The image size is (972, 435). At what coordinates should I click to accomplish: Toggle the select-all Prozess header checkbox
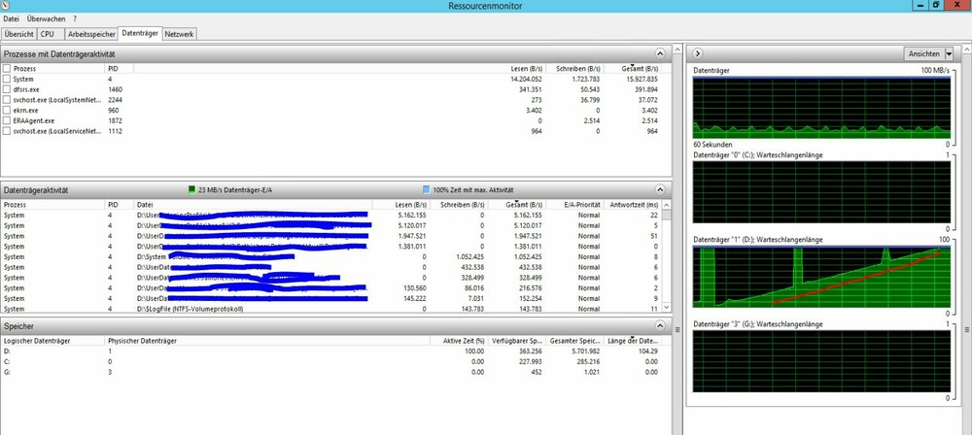click(7, 69)
